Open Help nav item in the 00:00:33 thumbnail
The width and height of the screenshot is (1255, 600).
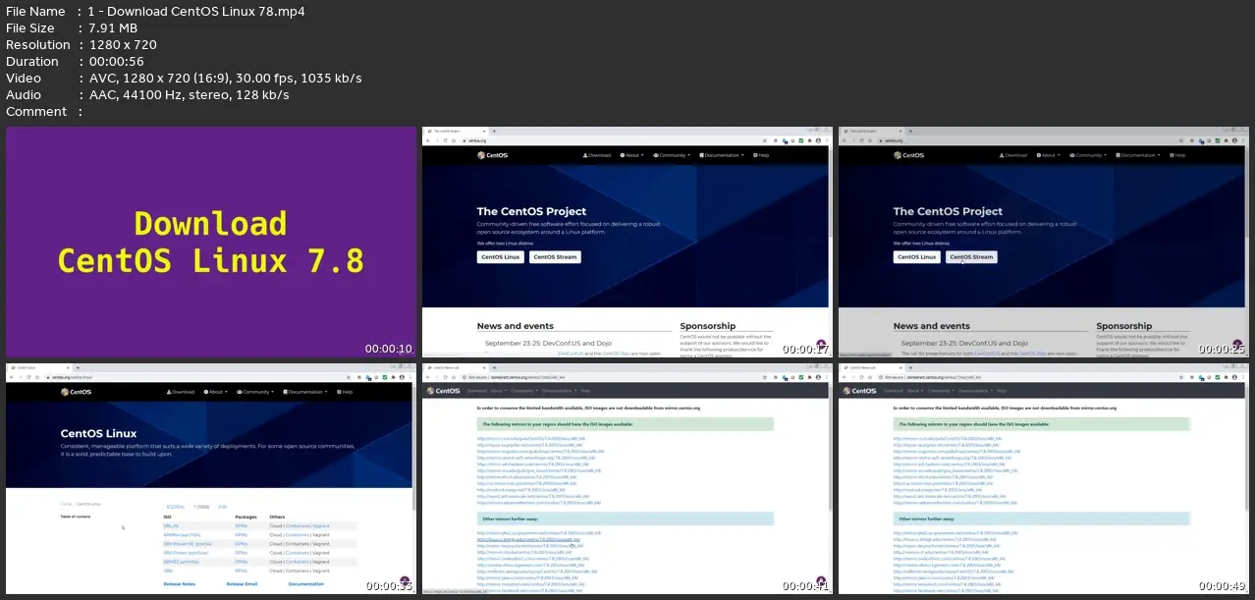pyautogui.click(x=345, y=392)
